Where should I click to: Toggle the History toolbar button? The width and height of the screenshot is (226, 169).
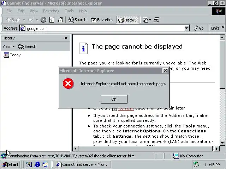127,20
